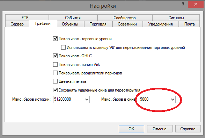Select the Графики tab
The height and width of the screenshot is (138, 205).
(43, 23)
